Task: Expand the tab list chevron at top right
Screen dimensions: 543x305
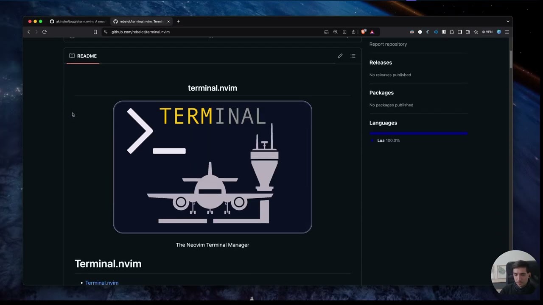Action: tap(508, 21)
